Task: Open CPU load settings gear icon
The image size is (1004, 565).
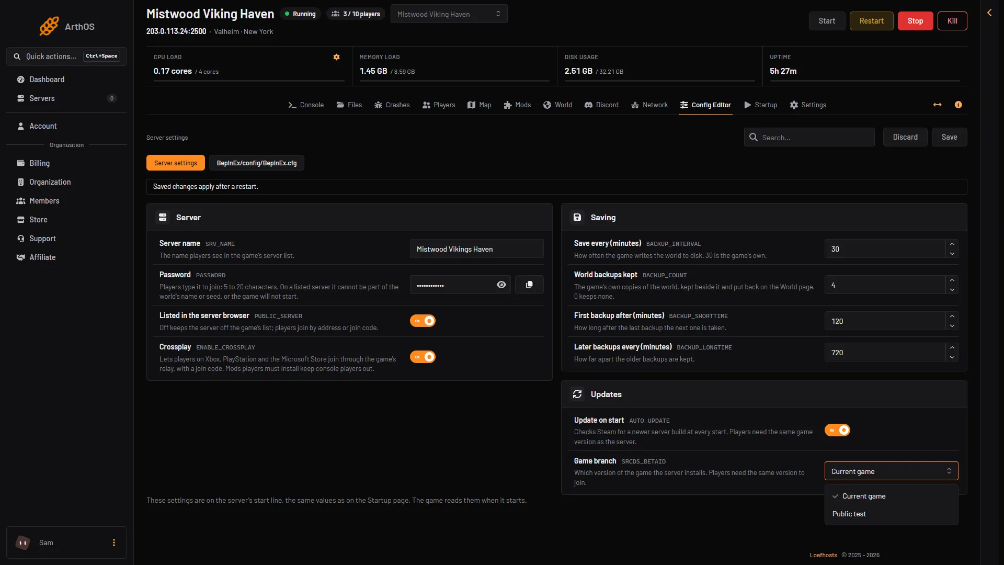Action: (x=336, y=57)
